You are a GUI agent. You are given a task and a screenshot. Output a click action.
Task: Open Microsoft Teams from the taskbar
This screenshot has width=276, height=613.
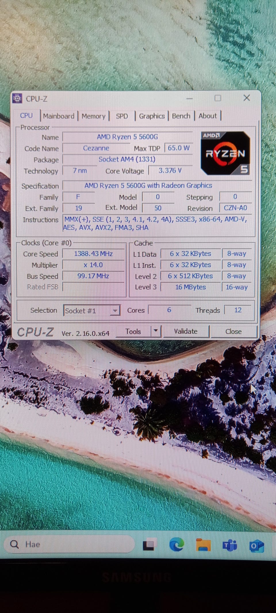pos(230,545)
